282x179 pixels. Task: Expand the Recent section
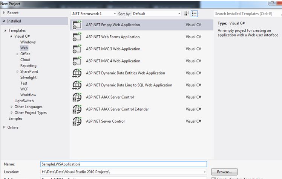coord(4,13)
